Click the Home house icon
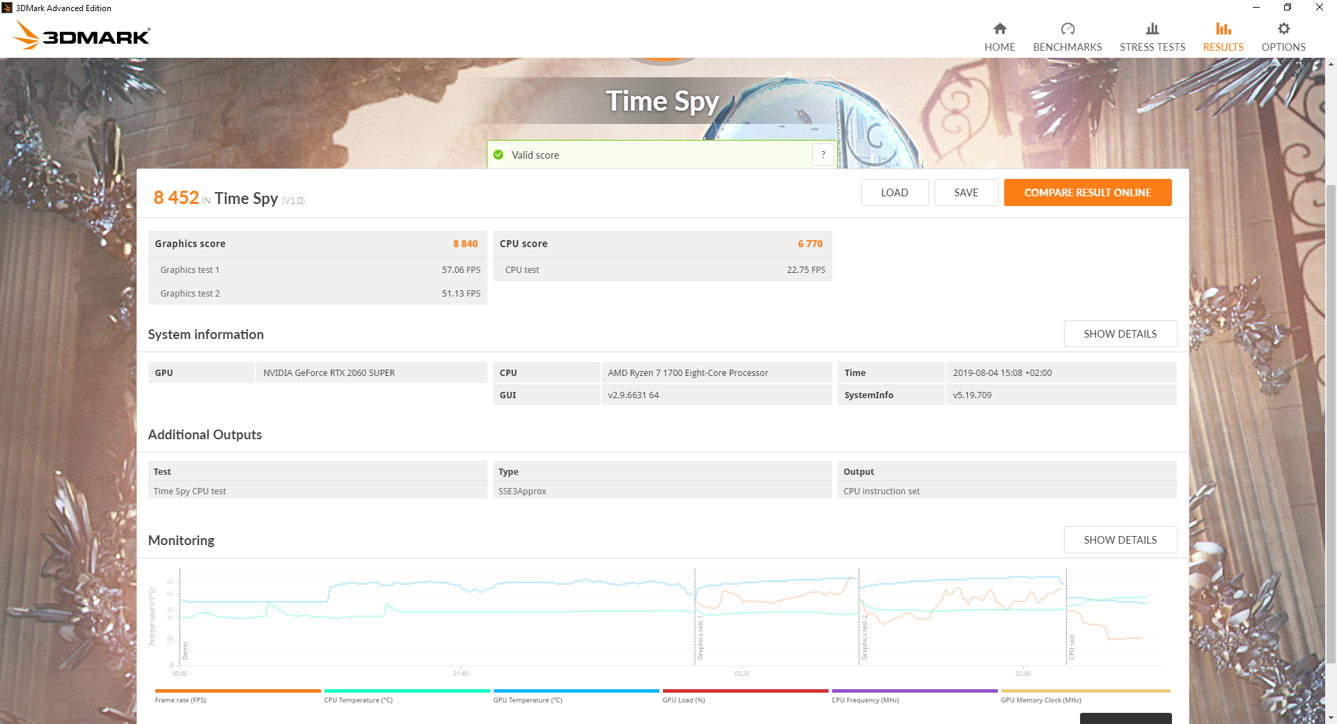 pos(999,29)
